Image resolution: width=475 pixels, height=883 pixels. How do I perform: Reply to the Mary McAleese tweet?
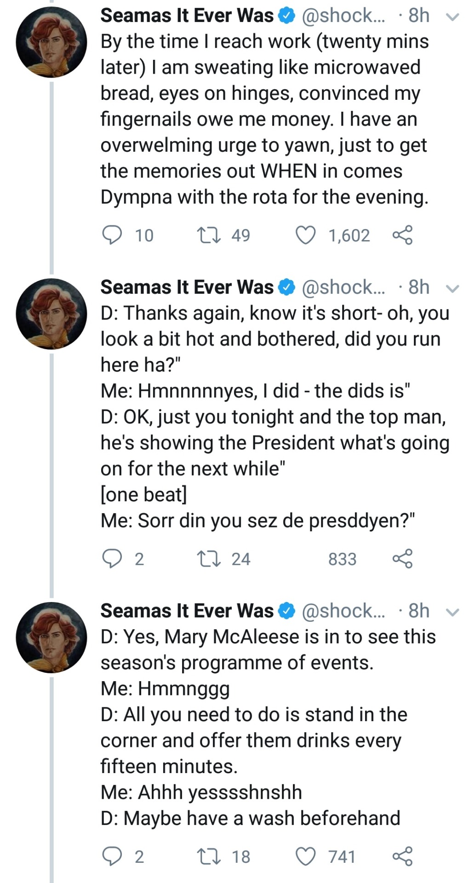tap(112, 856)
